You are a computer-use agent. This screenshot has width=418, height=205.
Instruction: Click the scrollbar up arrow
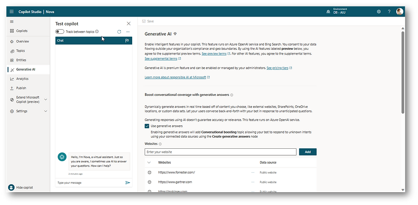pos(403,28)
